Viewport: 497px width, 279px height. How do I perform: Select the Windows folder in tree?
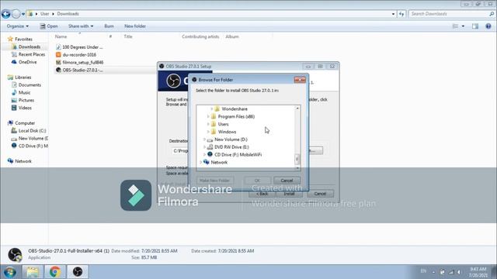(x=227, y=132)
